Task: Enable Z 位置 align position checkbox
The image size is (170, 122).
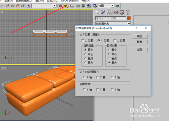Action: click(x=115, y=41)
